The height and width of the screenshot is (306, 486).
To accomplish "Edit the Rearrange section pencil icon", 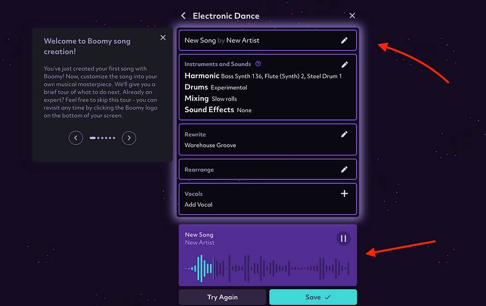I will 344,169.
